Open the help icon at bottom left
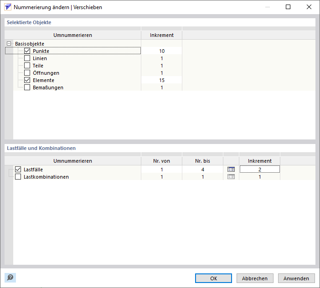Viewport: 320px width, 288px height. coord(10,278)
